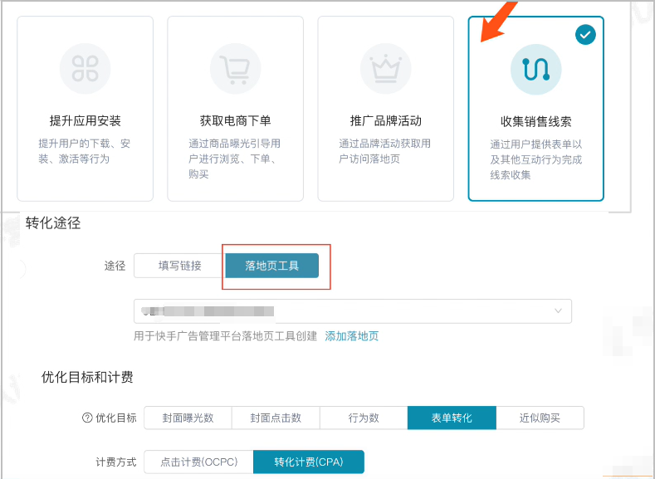Click the sales leads route icon

(536, 70)
